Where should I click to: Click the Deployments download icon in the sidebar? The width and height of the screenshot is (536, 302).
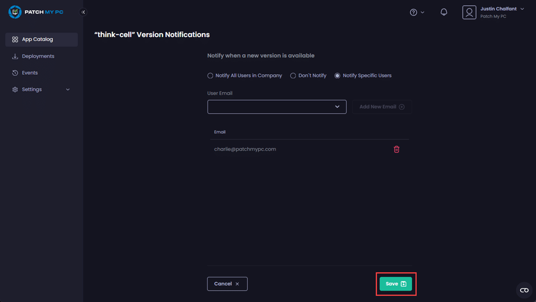[x=15, y=57]
